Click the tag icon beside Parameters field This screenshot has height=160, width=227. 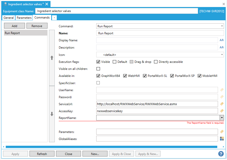pos(221,131)
